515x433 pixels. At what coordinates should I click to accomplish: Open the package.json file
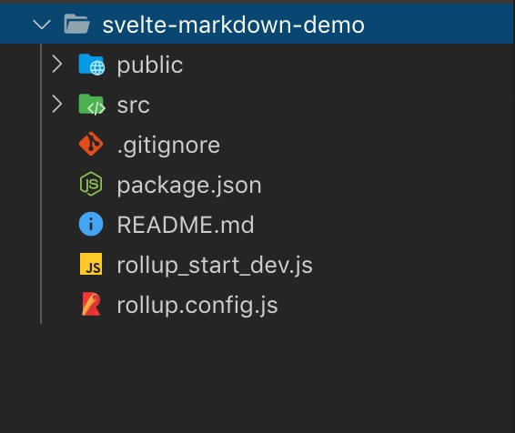coord(189,186)
